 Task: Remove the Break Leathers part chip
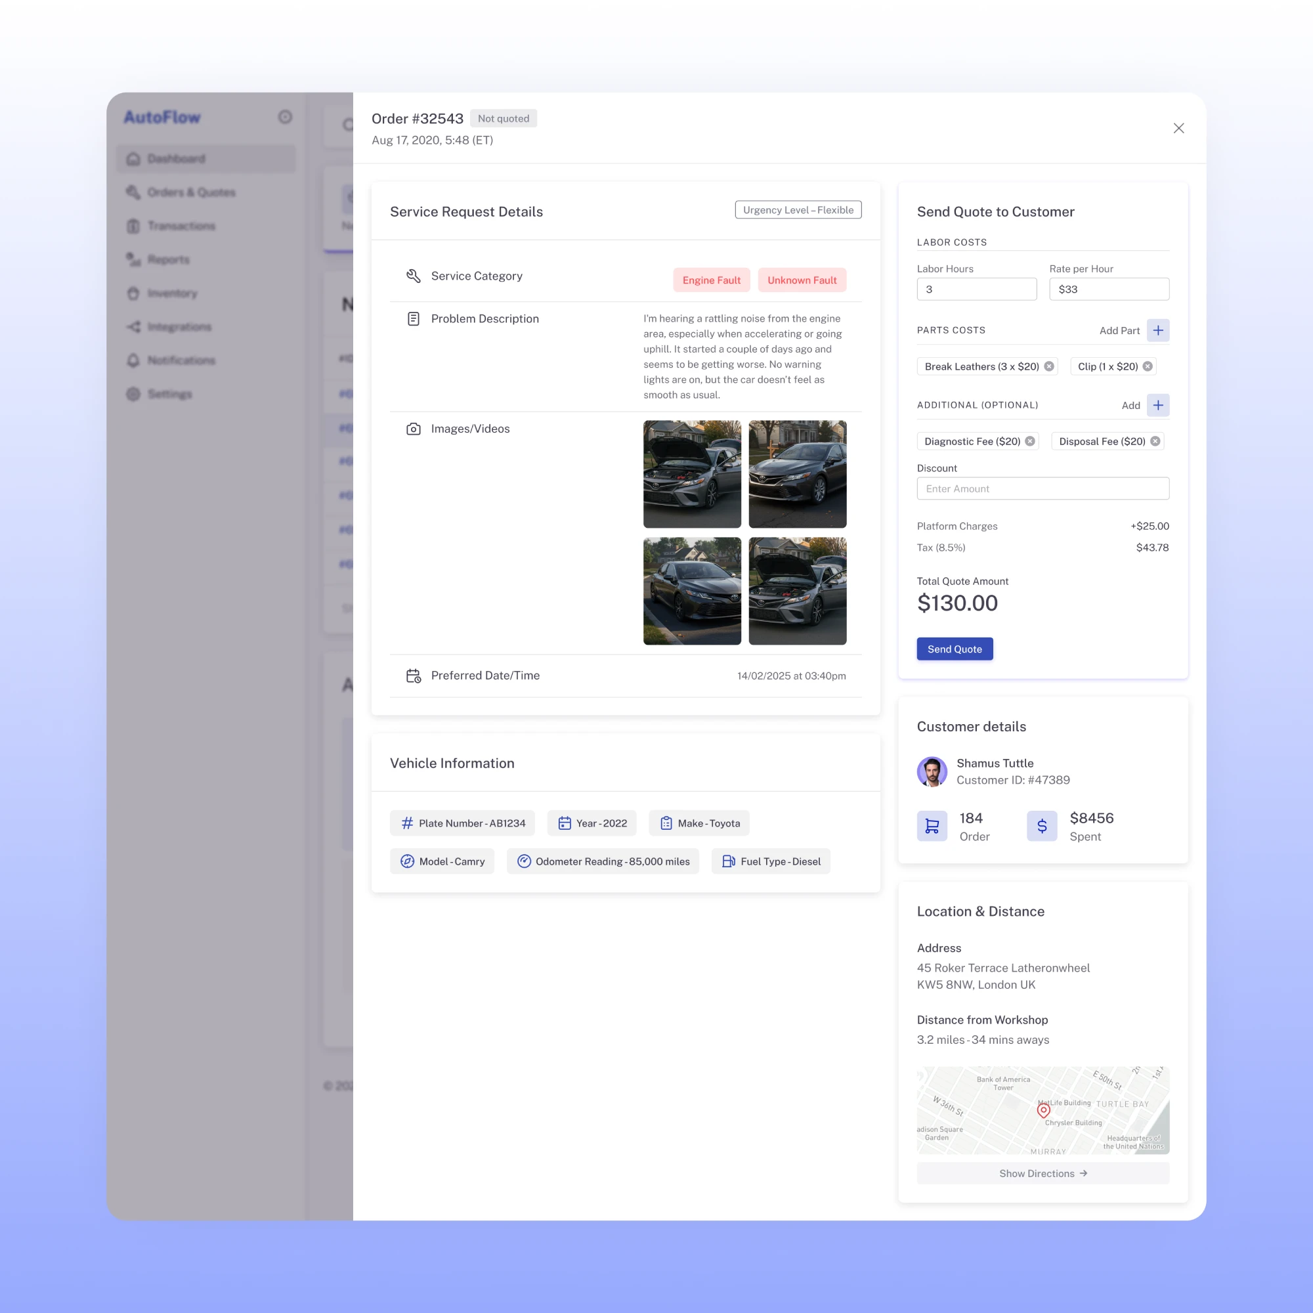pyautogui.click(x=1049, y=366)
